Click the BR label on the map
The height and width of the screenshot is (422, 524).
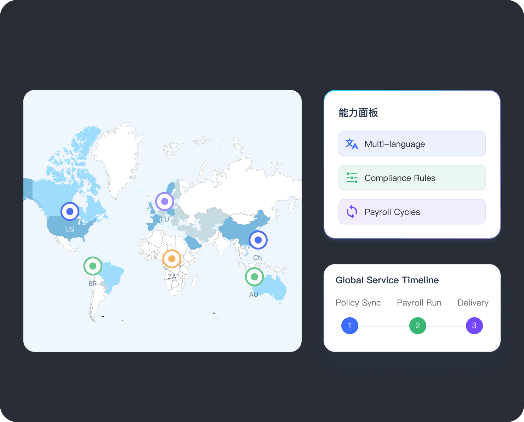pyautogui.click(x=93, y=284)
